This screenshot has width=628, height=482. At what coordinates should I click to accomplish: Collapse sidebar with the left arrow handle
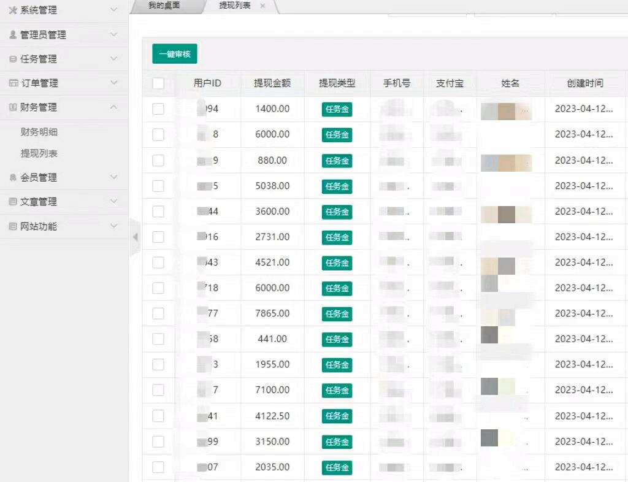click(x=135, y=237)
